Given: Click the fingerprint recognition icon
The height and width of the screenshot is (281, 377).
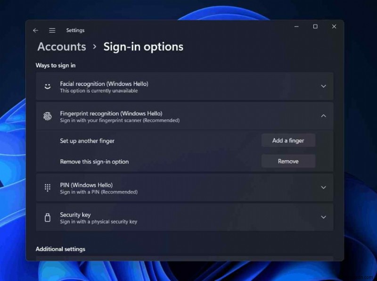Looking at the screenshot, I should [47, 116].
